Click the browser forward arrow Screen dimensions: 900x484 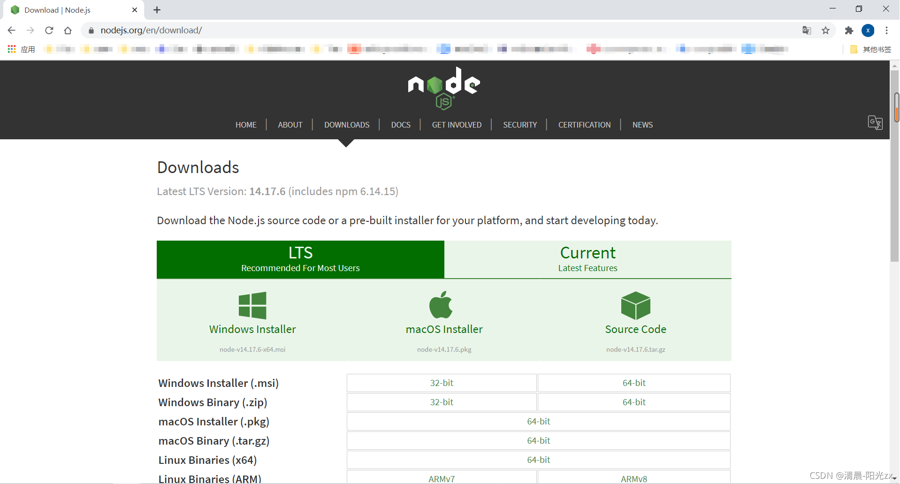31,30
